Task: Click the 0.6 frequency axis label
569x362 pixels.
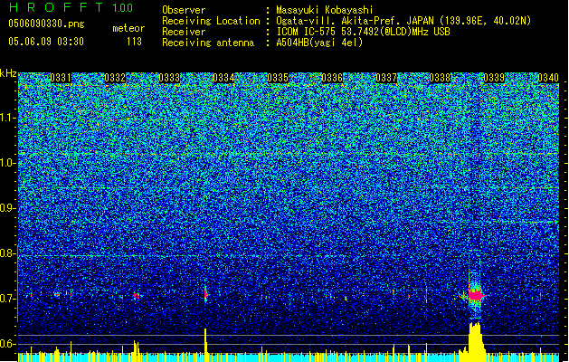Action: [7, 344]
